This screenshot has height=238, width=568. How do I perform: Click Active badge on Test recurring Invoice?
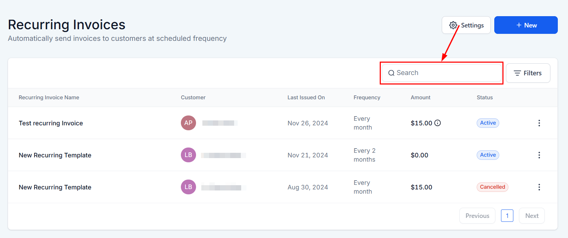pyautogui.click(x=488, y=123)
